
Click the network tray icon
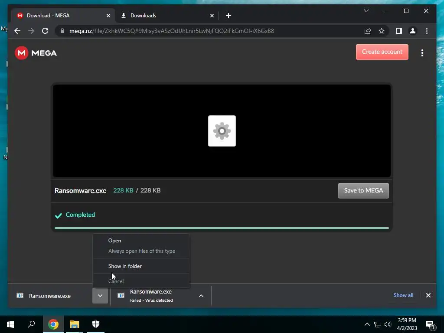tap(378, 324)
